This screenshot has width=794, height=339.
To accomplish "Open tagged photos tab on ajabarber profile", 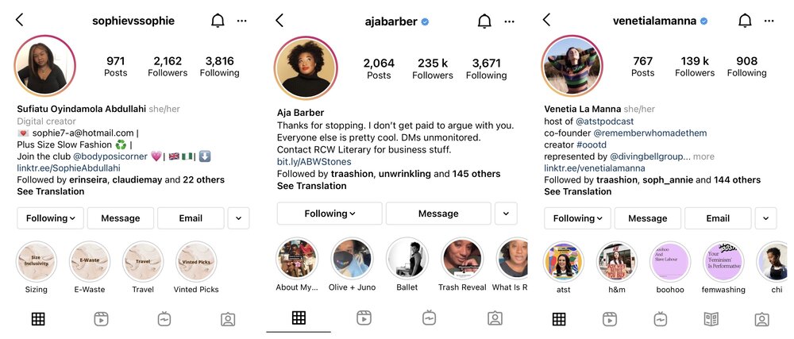I will coord(495,318).
